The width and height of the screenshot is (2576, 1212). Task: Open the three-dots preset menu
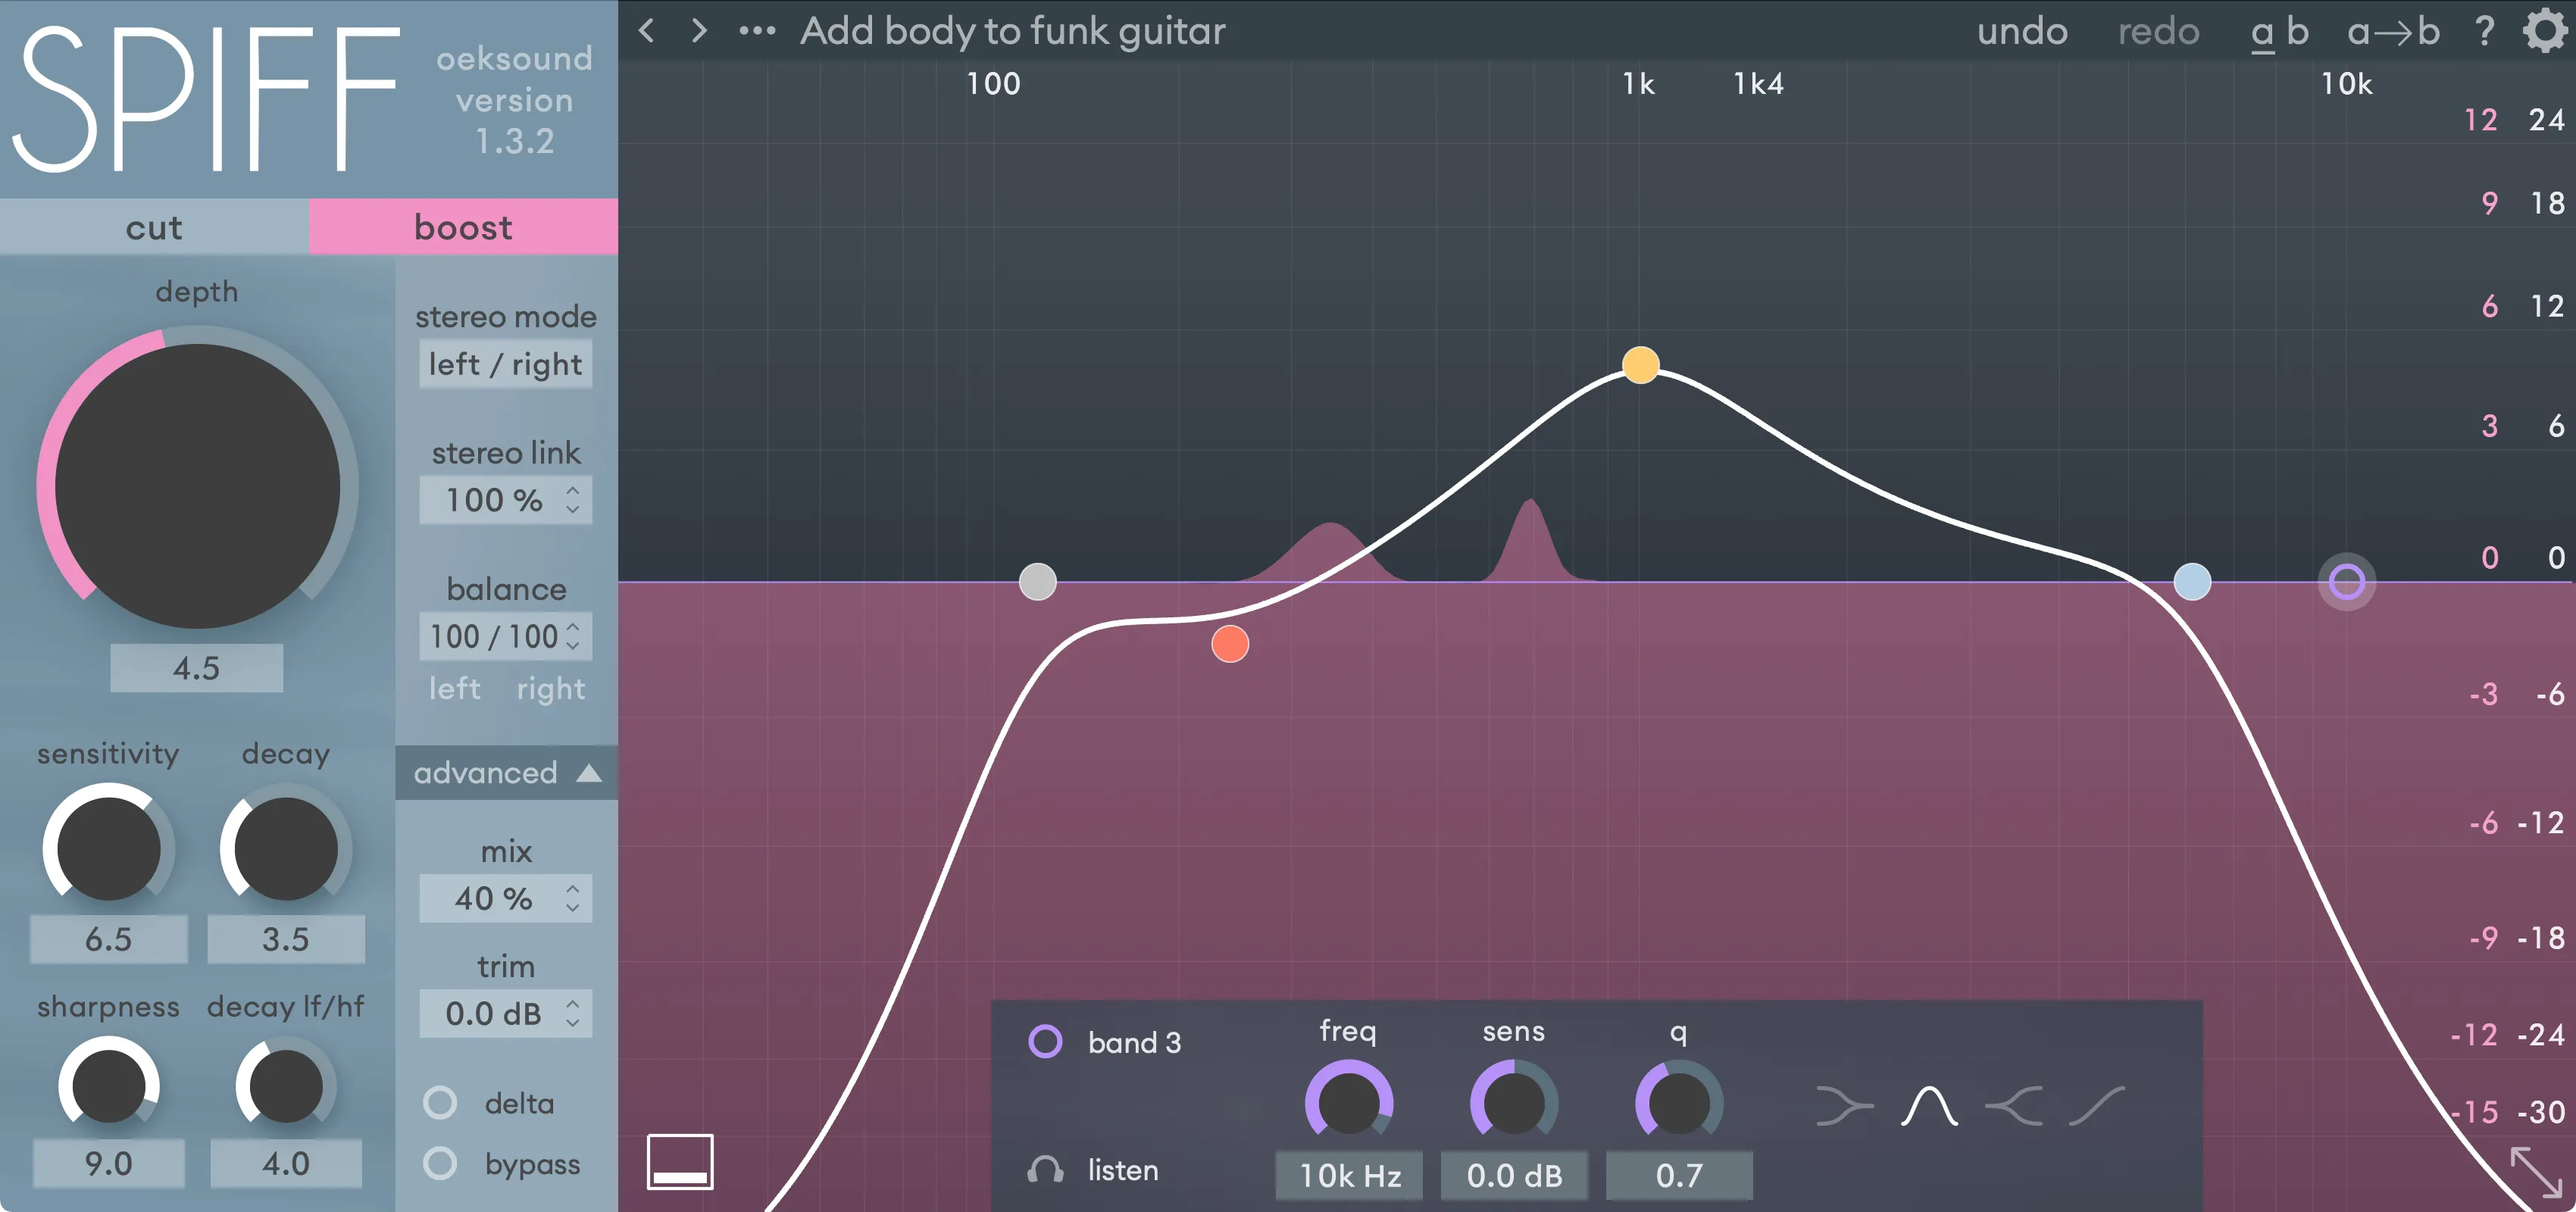pos(757,31)
